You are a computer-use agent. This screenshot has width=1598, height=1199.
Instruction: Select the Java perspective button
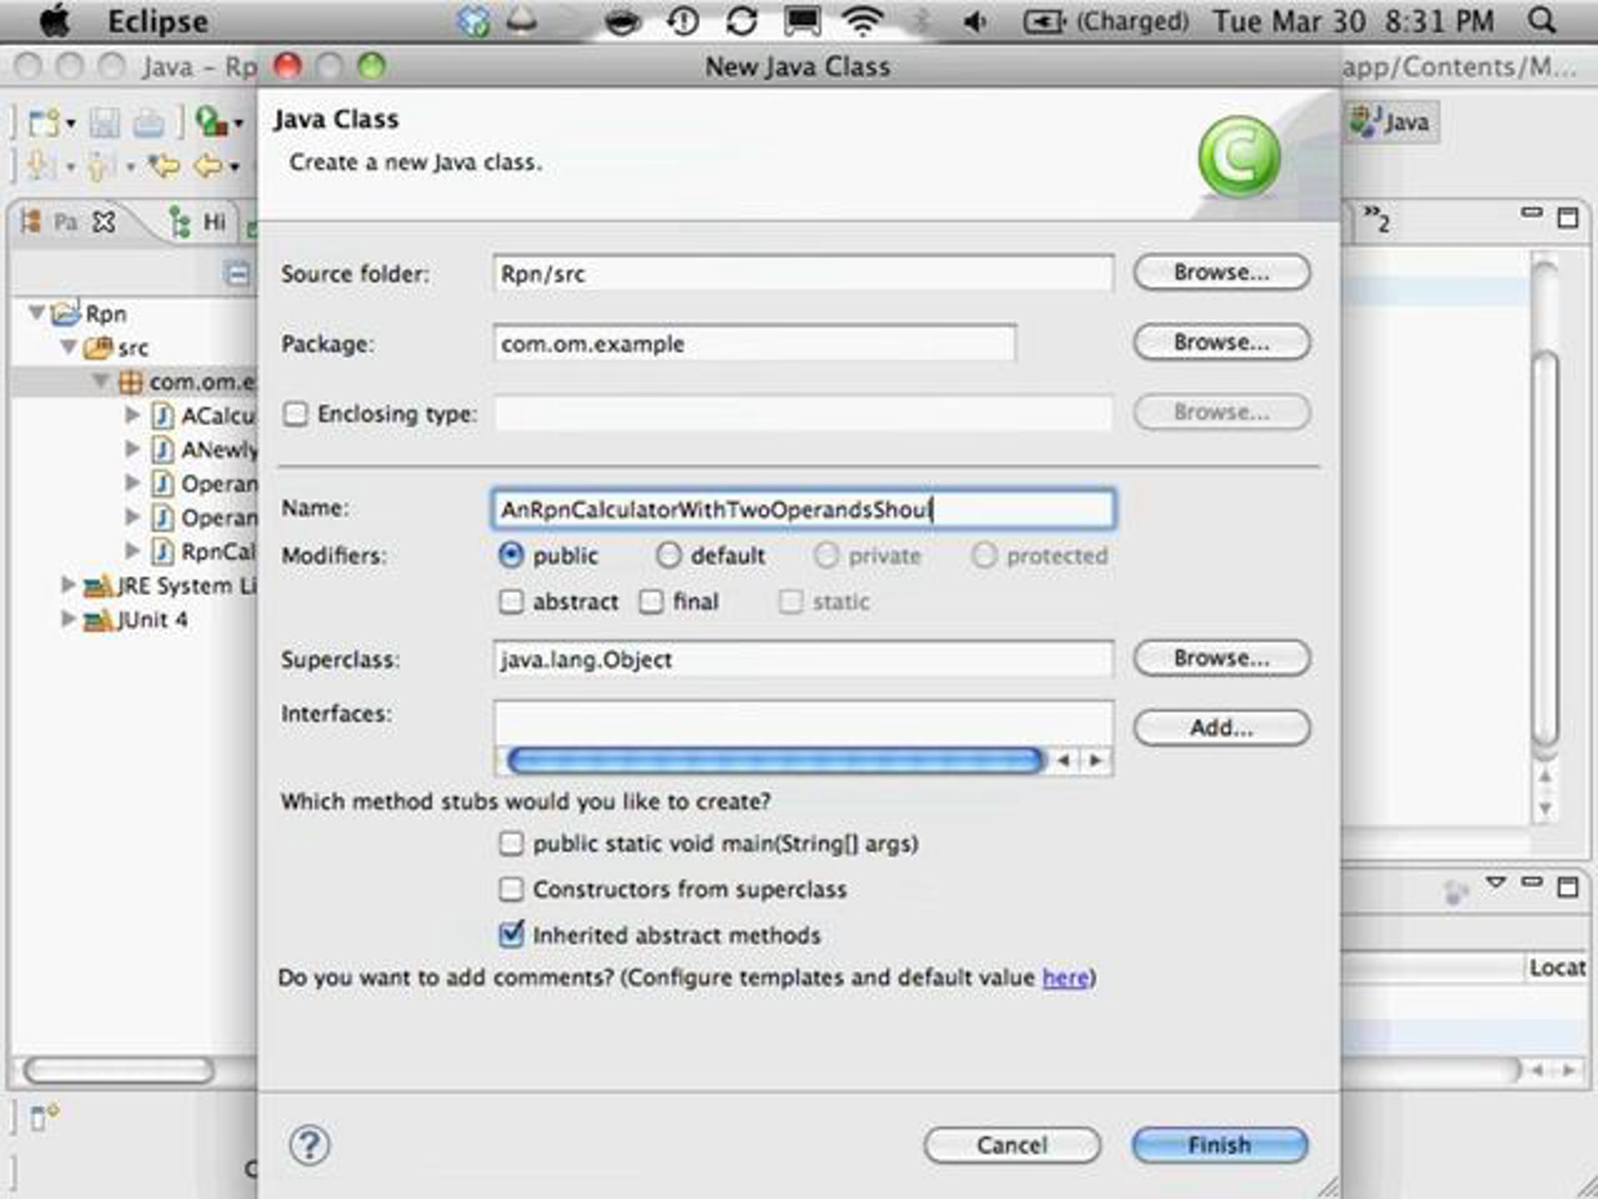1391,122
